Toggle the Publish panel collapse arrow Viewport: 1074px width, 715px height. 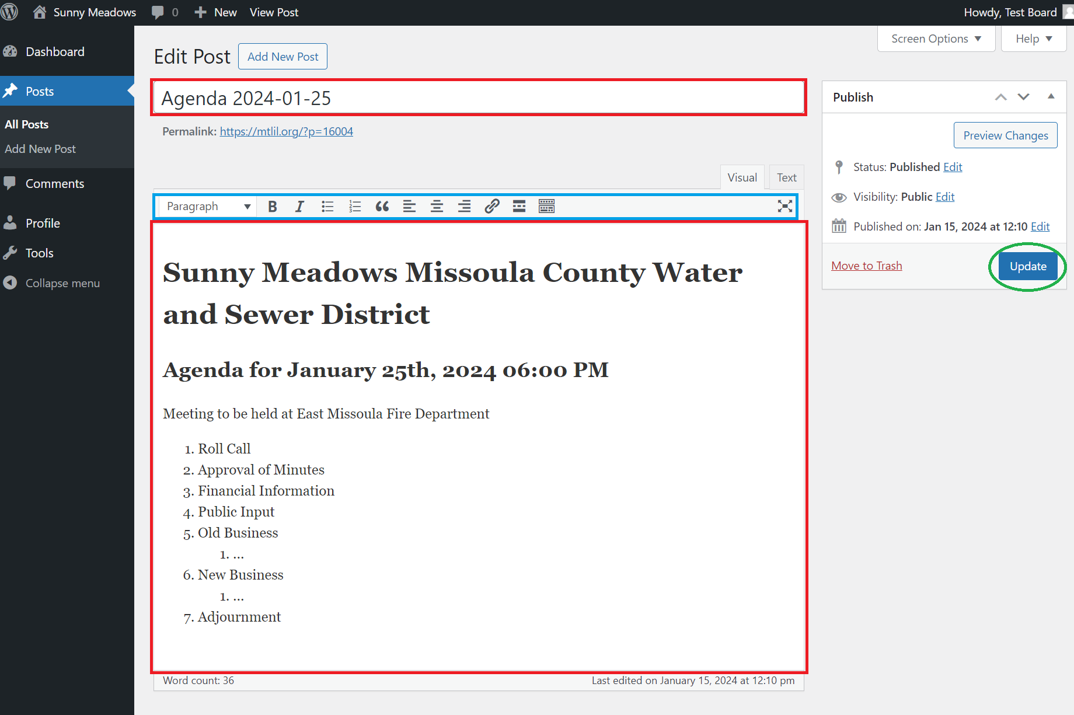(1051, 97)
